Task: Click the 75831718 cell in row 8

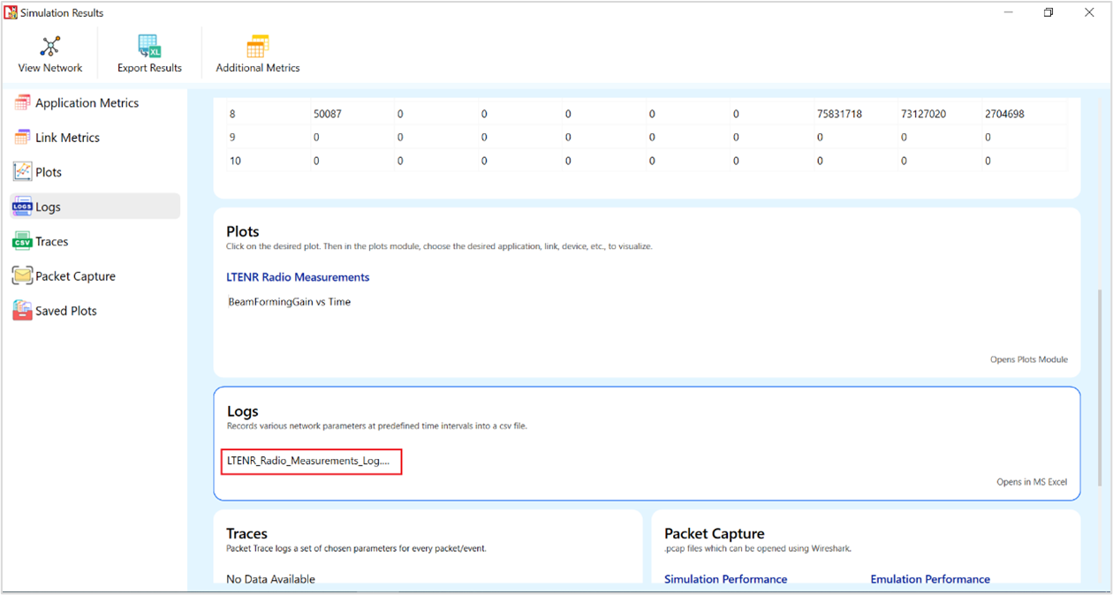Action: (x=839, y=115)
